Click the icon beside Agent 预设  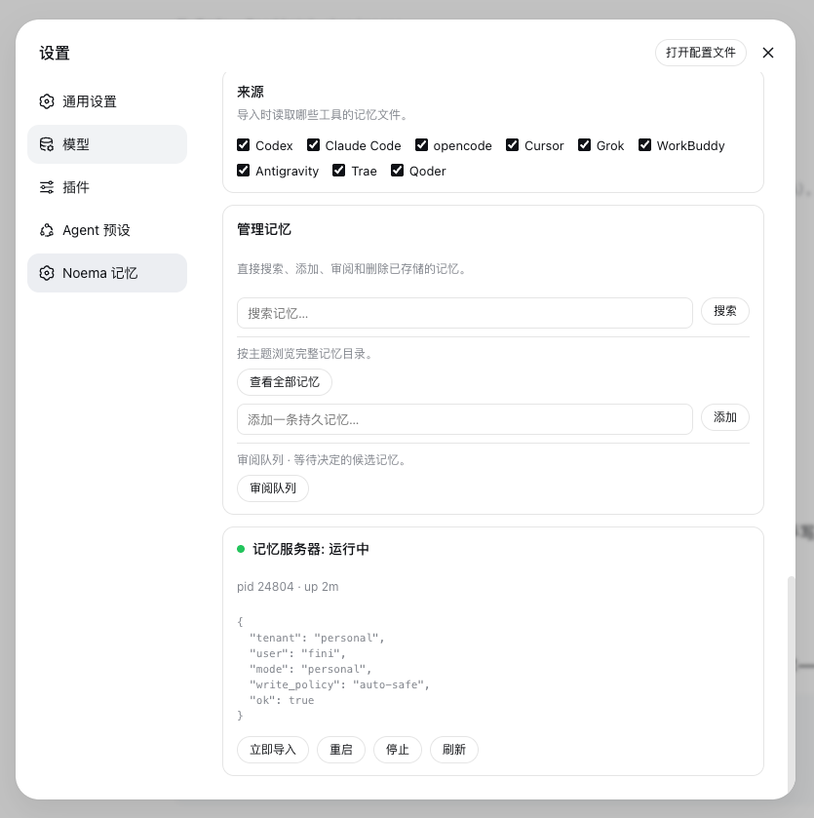coord(47,230)
